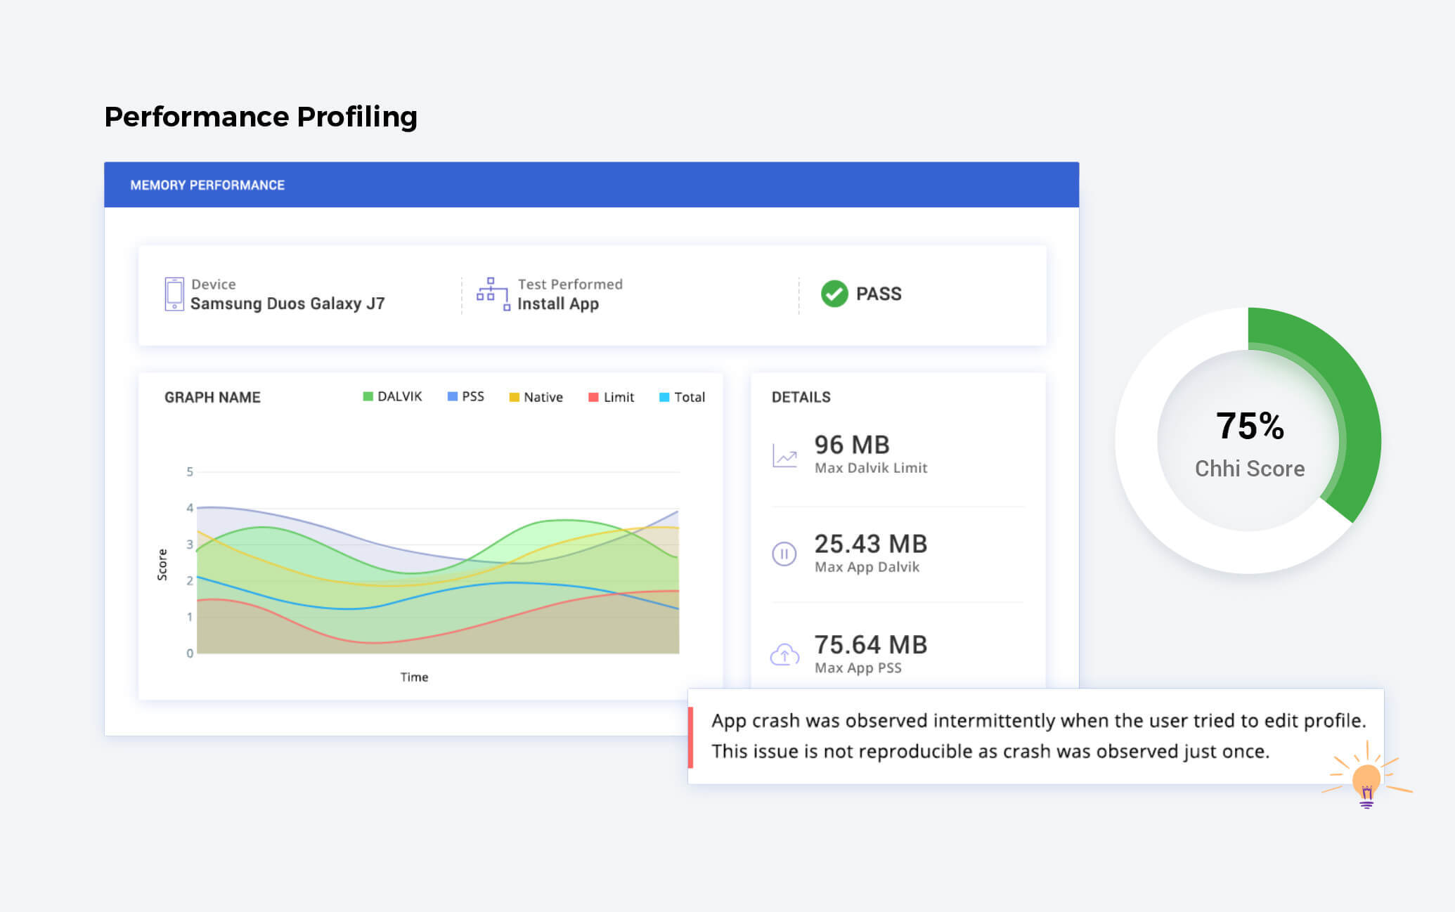Toggle the Total legend swatch
Screen dimensions: 1455x912
pos(664,397)
